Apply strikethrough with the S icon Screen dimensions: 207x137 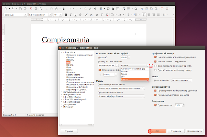click(80, 15)
